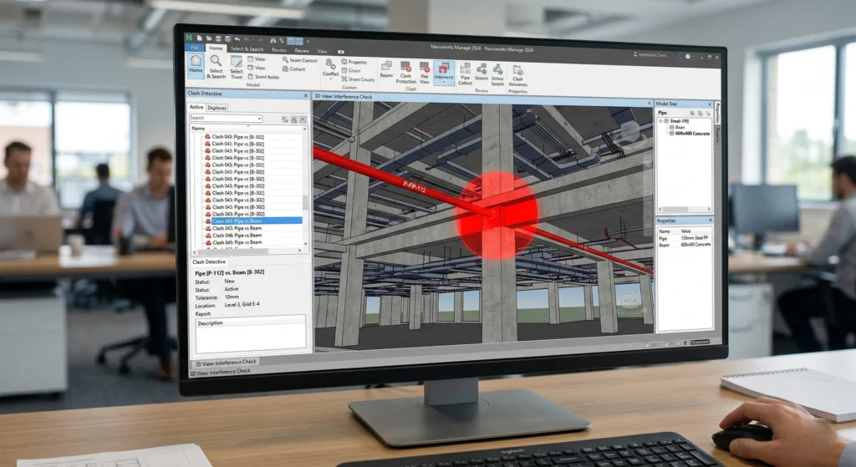Click the Clash Protection ribbon icon
856x467 pixels.
coord(406,72)
